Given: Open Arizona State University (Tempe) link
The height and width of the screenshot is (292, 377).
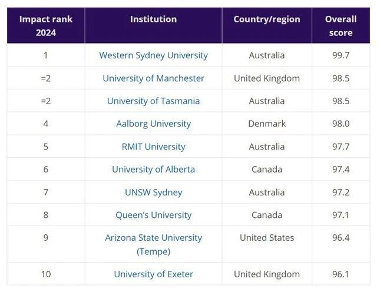Looking at the screenshot, I should click(153, 238).
